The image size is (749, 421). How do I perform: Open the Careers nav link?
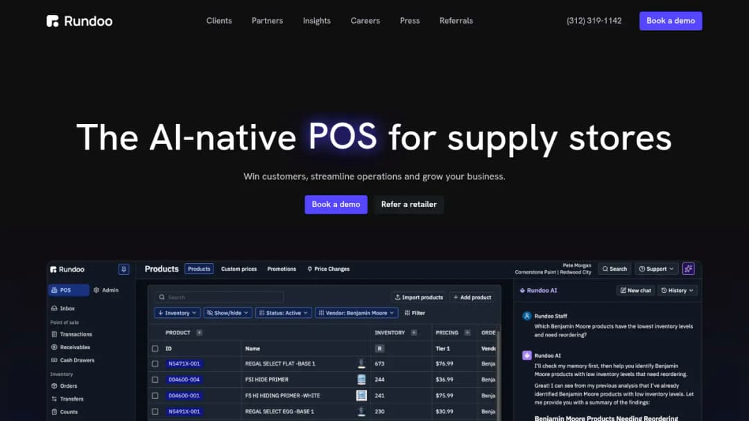(365, 21)
